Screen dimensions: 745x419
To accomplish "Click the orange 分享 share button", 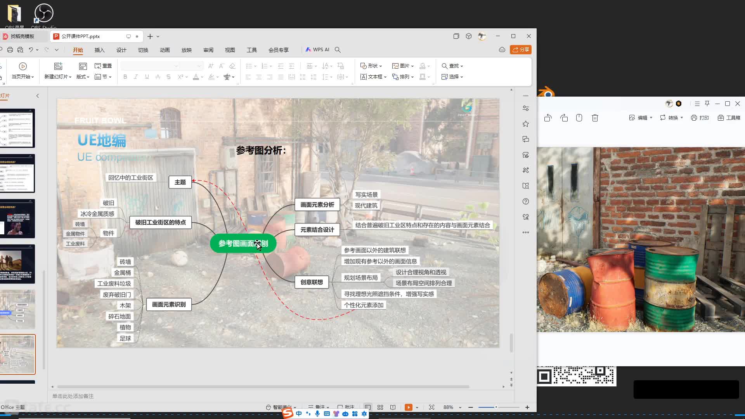I will (521, 50).
